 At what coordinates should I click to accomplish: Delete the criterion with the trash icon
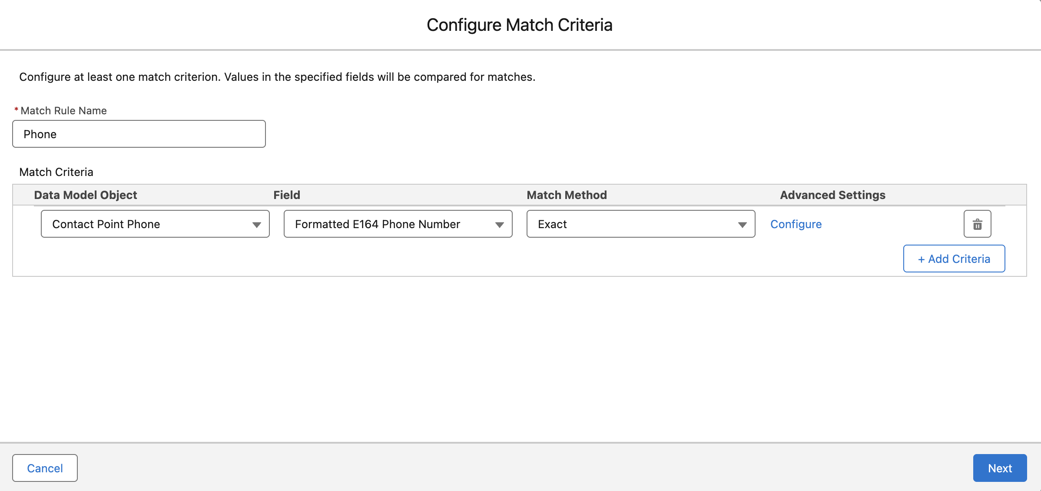point(977,224)
